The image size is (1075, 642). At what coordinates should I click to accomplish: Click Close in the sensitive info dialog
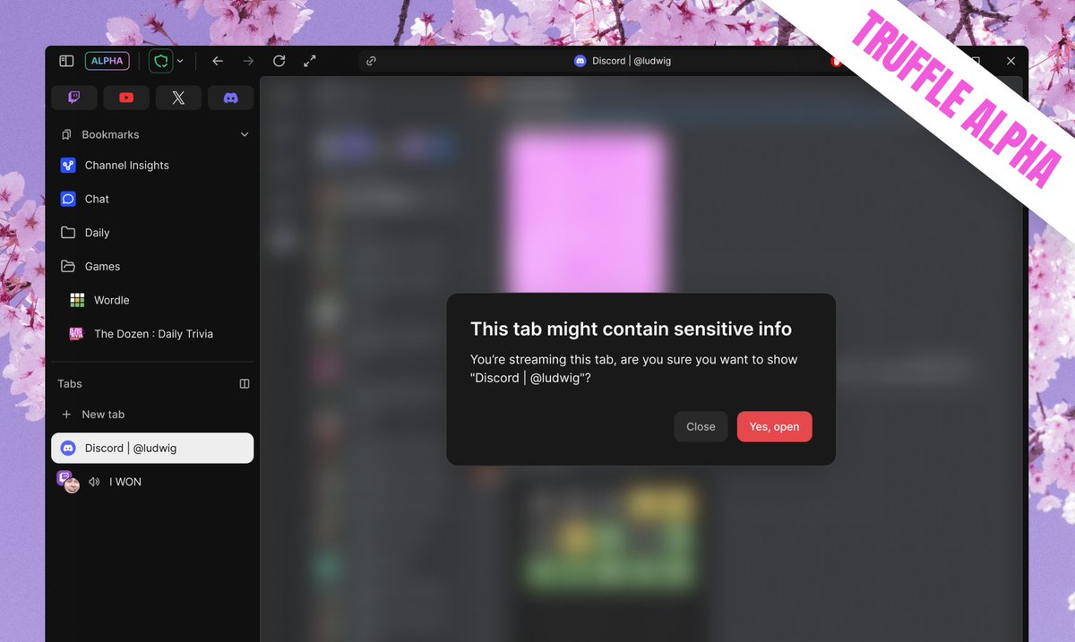click(x=701, y=426)
